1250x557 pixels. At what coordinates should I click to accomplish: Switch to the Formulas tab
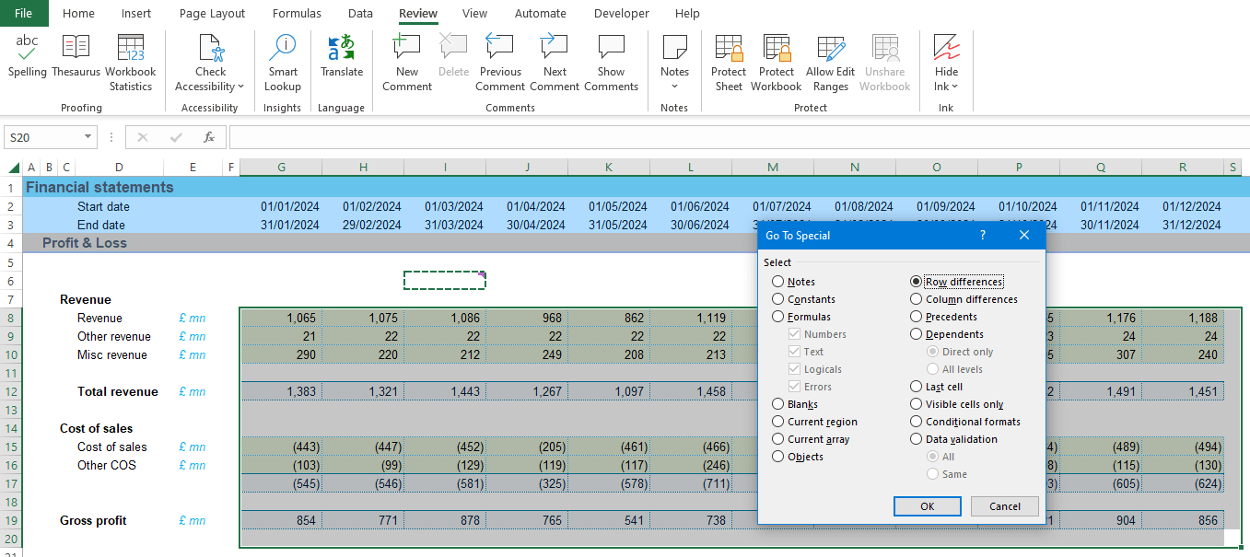(x=297, y=14)
